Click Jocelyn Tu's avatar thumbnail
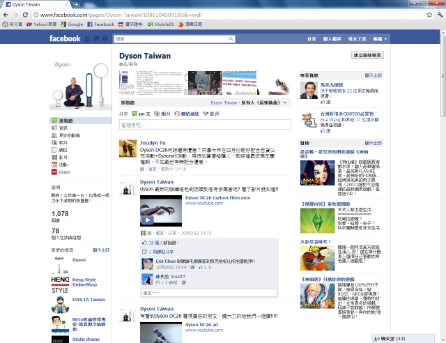The height and width of the screenshot is (343, 446). 128,148
